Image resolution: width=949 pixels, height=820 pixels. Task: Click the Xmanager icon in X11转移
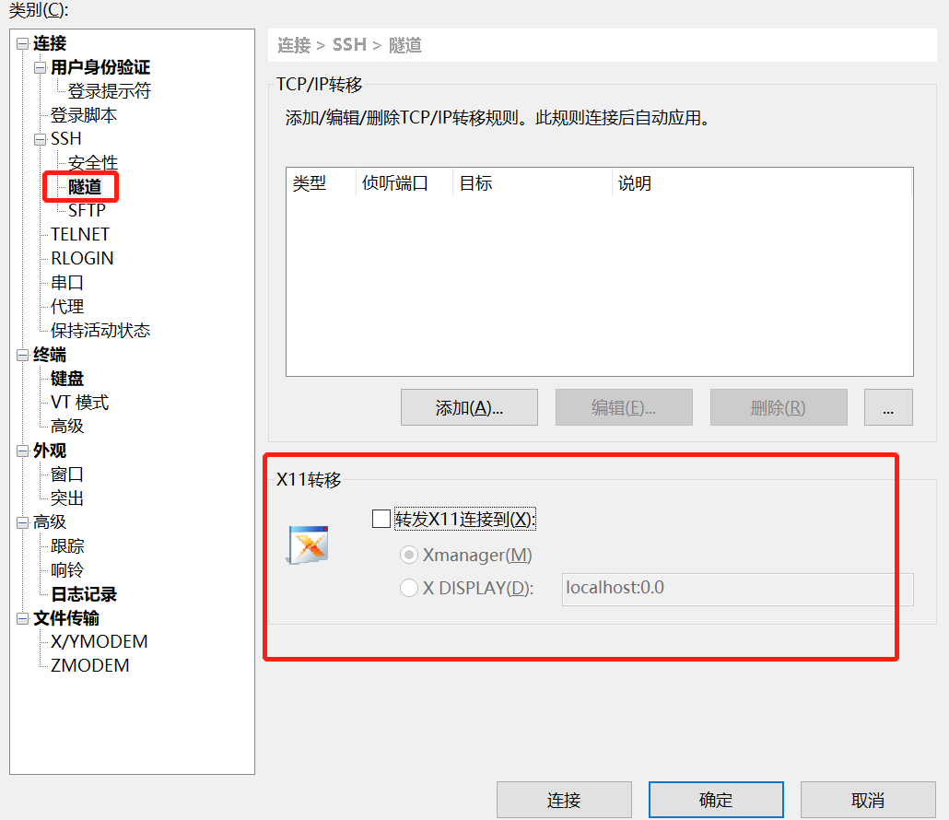[308, 545]
